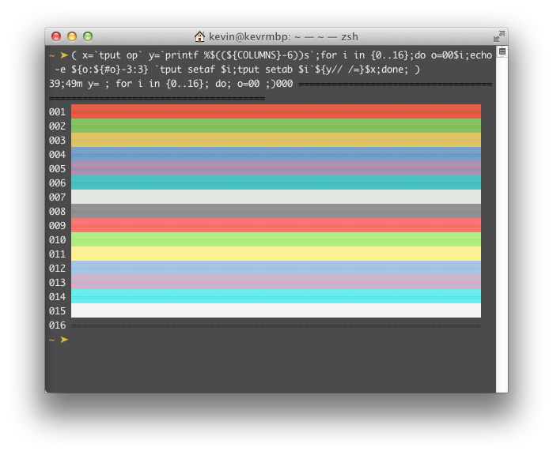This screenshot has height=455, width=553.
Task: Click the pink color bar 013
Action: click(x=276, y=282)
